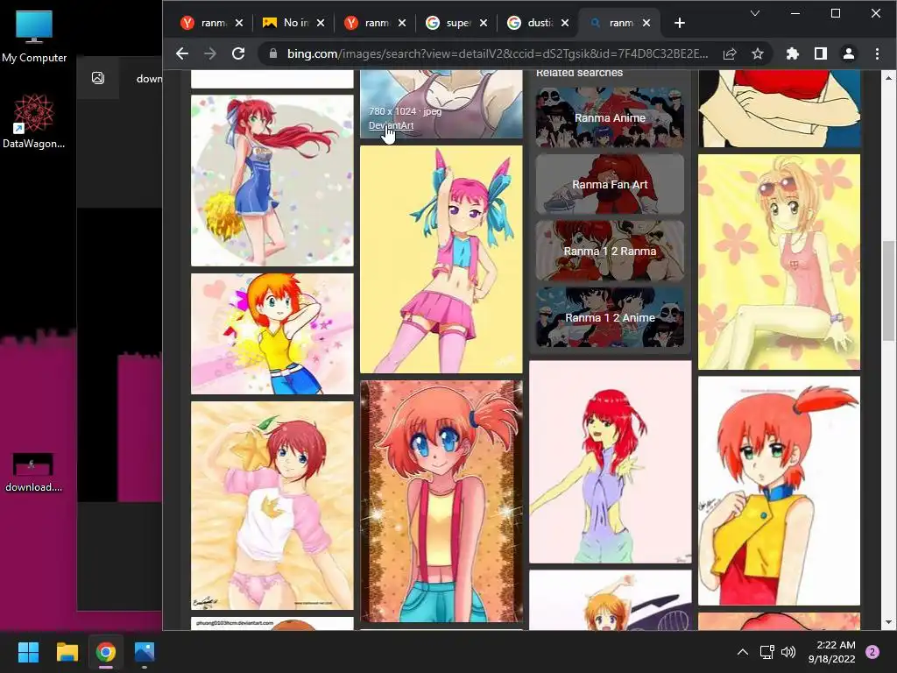
Task: Click the bing.com address bar
Action: [x=497, y=53]
